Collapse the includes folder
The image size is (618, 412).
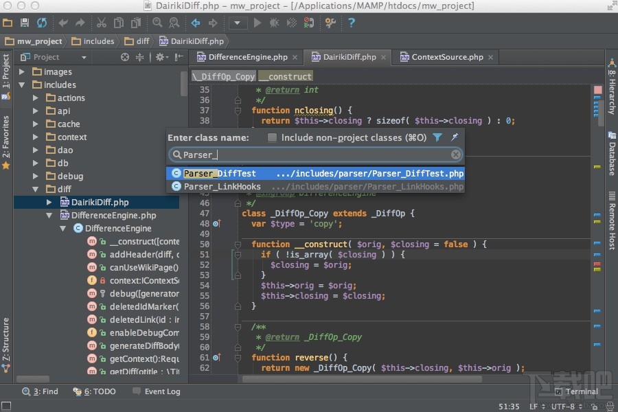22,84
